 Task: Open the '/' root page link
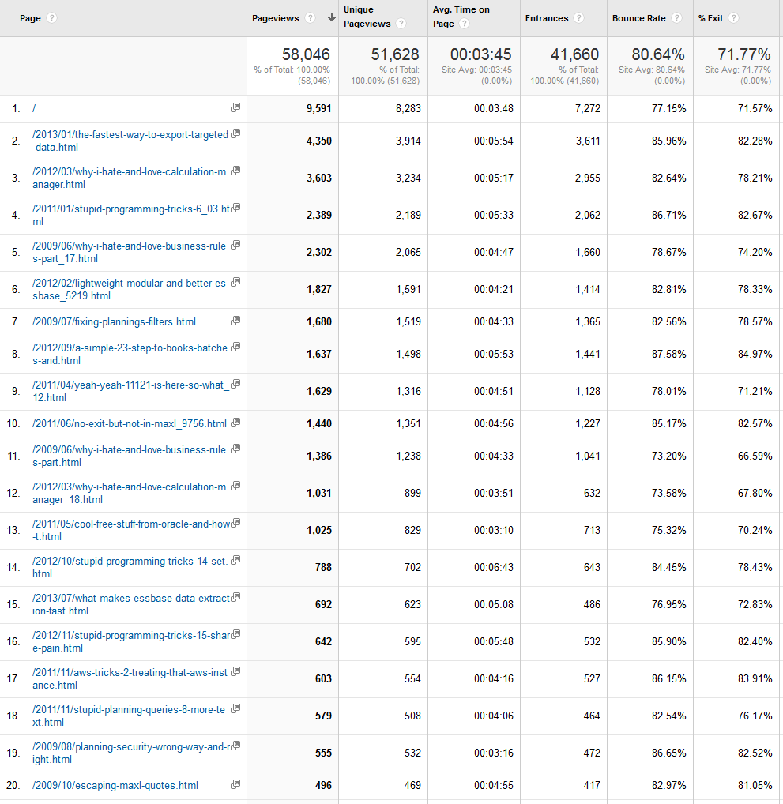[34, 108]
